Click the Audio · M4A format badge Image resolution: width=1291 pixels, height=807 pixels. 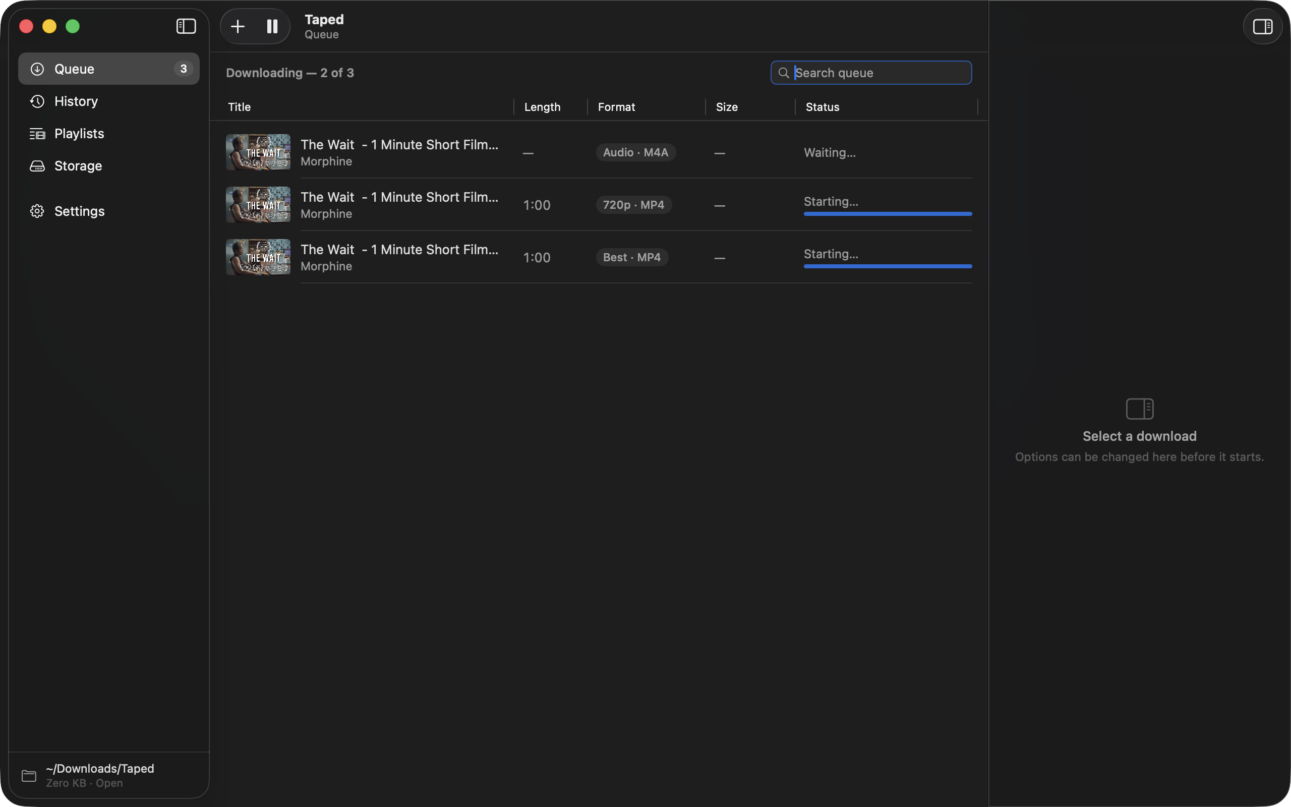[x=635, y=152]
